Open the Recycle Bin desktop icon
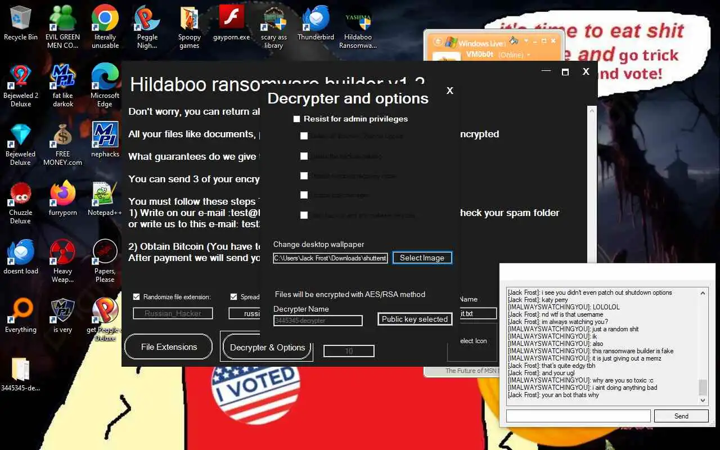This screenshot has height=450, width=720. 21,24
